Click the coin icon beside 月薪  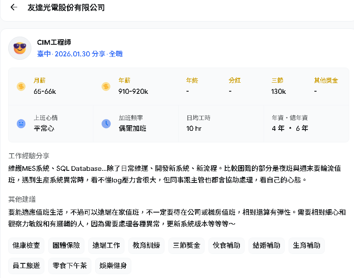(x=21, y=86)
